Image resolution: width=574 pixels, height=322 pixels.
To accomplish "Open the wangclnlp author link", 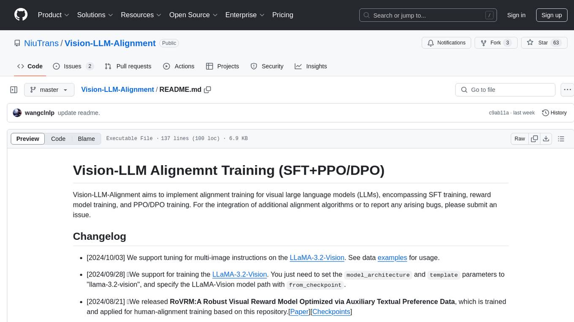I will point(40,113).
